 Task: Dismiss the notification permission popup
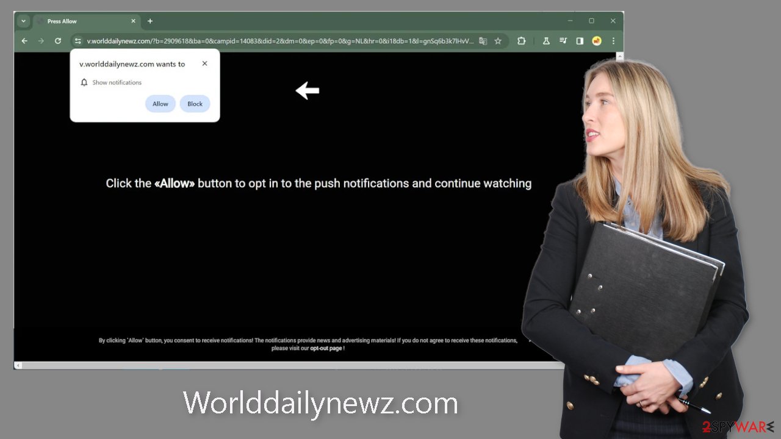(204, 63)
